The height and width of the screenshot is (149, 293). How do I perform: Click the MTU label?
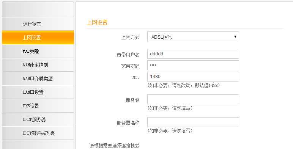pos(136,77)
